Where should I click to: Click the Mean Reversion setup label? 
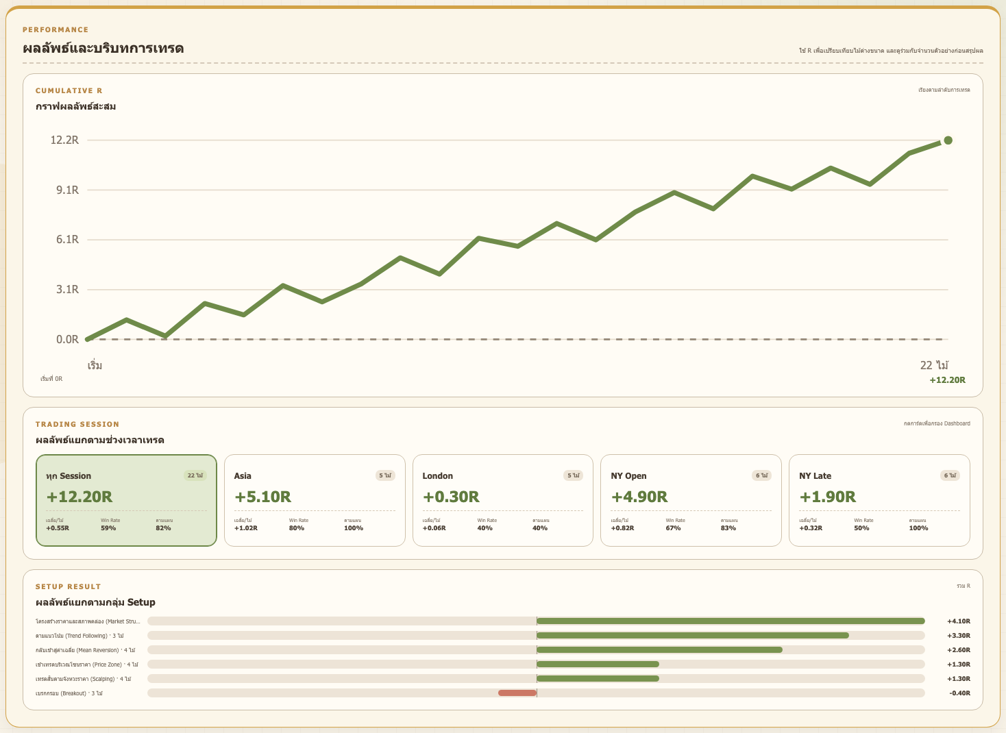click(85, 650)
